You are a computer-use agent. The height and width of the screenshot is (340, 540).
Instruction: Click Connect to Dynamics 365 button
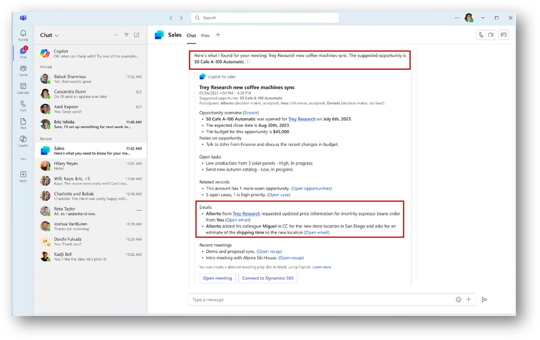click(268, 278)
